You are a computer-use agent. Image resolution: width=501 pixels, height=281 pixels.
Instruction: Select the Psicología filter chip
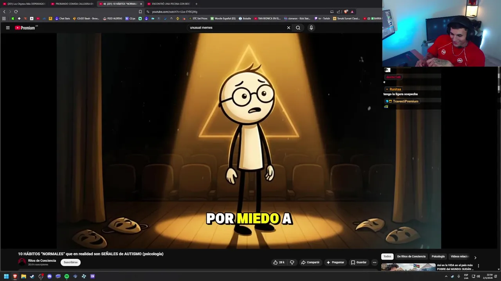pyautogui.click(x=438, y=256)
